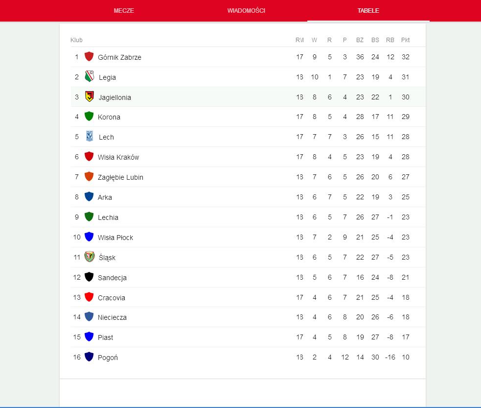The image size is (481, 408).
Task: Click the orange Zagłębie Lubin shield icon
Action: [x=89, y=177]
